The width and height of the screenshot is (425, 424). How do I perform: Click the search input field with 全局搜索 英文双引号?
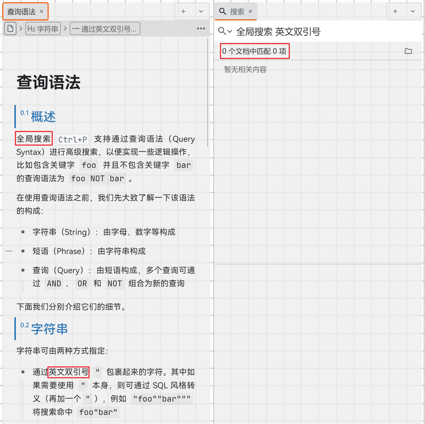(x=328, y=31)
